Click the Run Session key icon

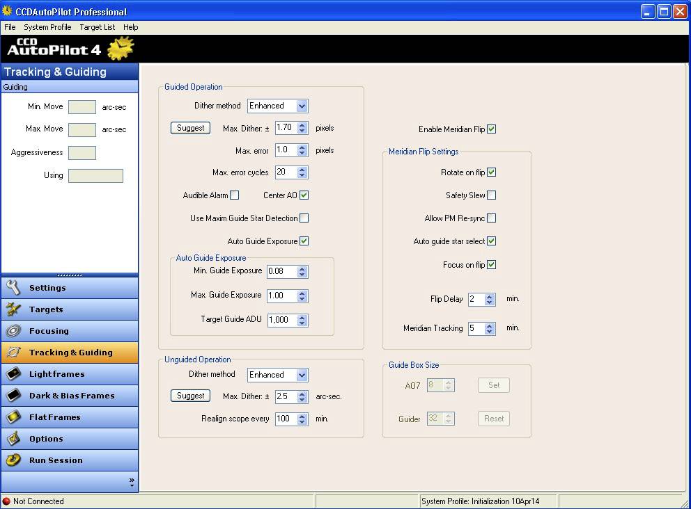point(14,460)
